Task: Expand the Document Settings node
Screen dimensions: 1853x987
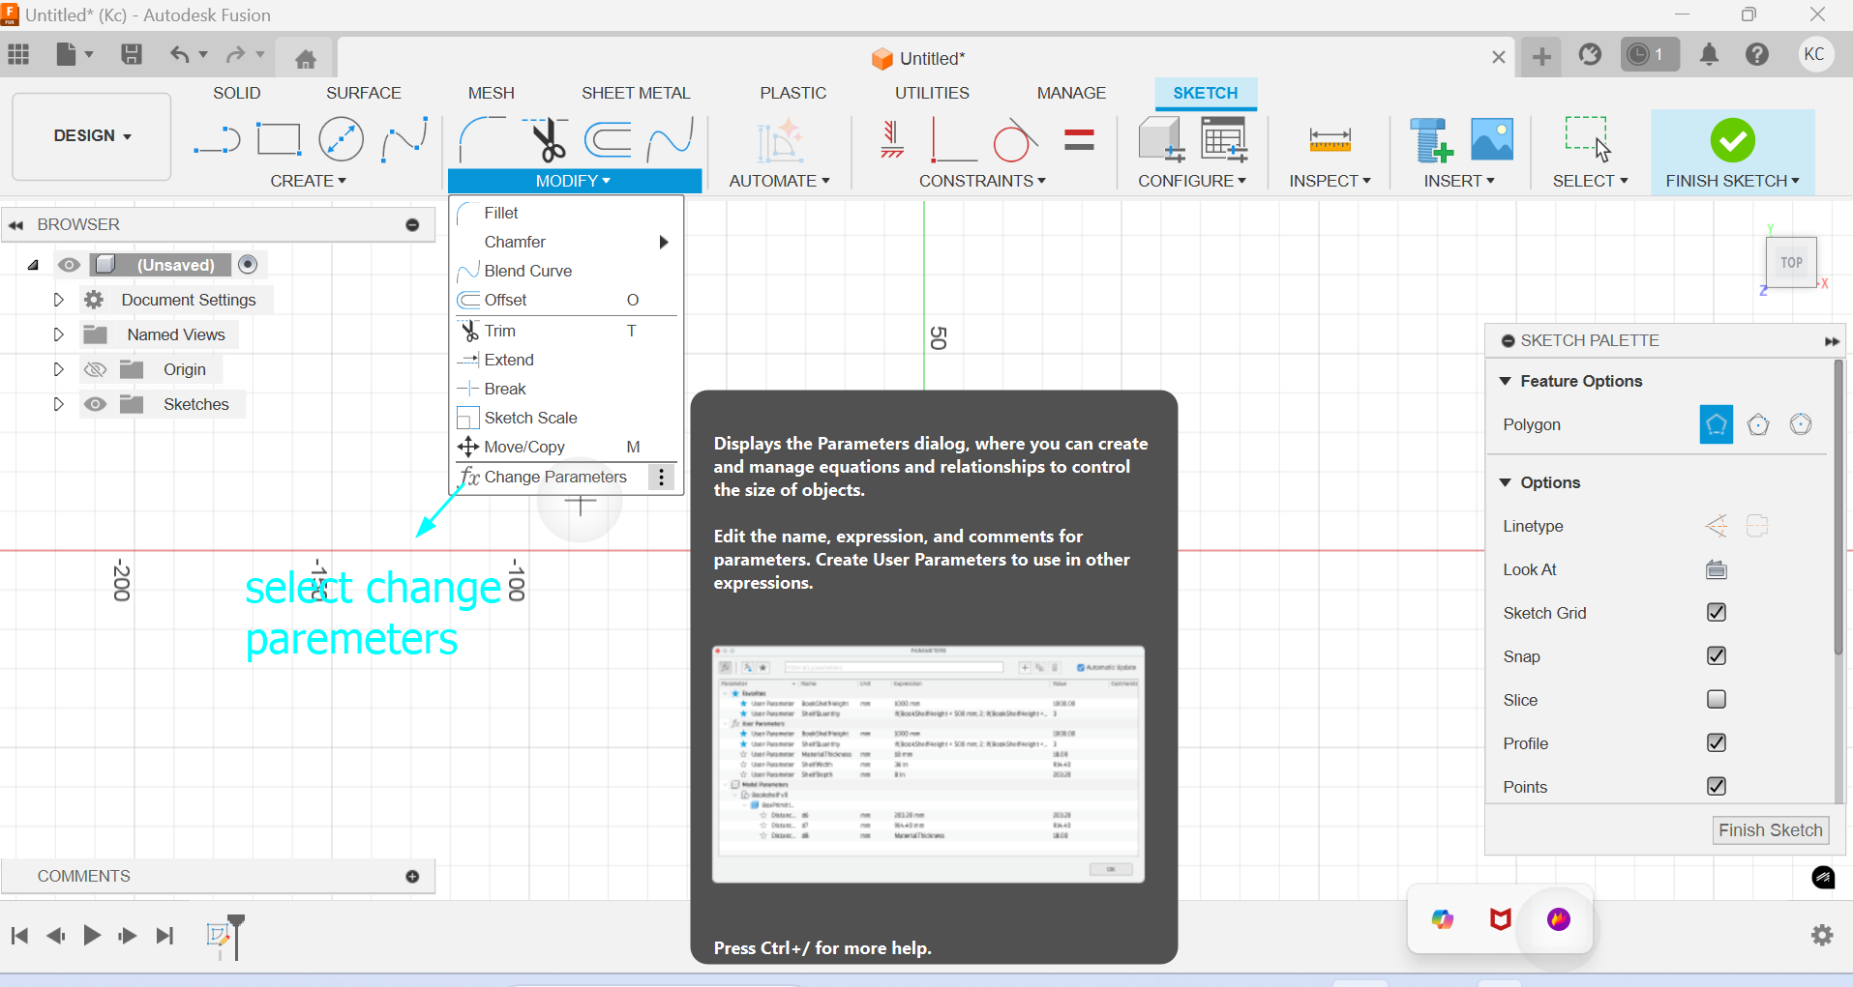Action: (x=58, y=300)
